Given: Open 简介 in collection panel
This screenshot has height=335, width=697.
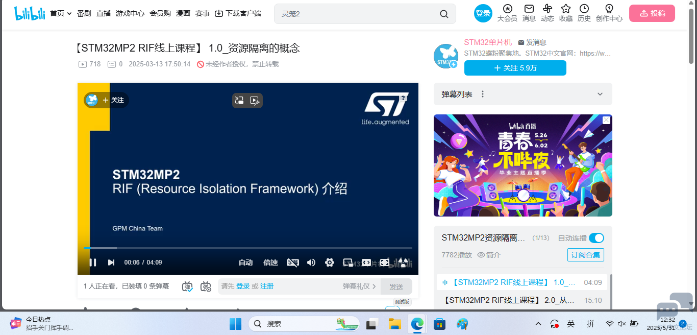Looking at the screenshot, I should point(489,255).
